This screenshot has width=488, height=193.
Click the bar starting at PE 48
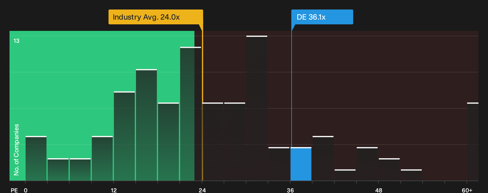click(x=389, y=170)
